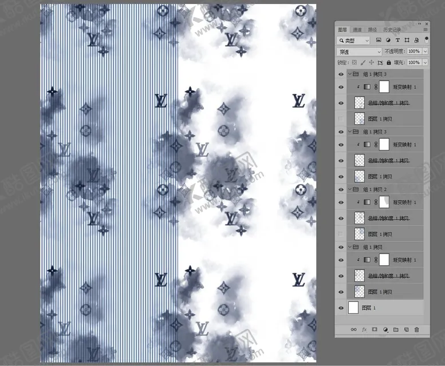
Task: Click mask link chain in 组 1 拷贝 2
Action: 376,202
